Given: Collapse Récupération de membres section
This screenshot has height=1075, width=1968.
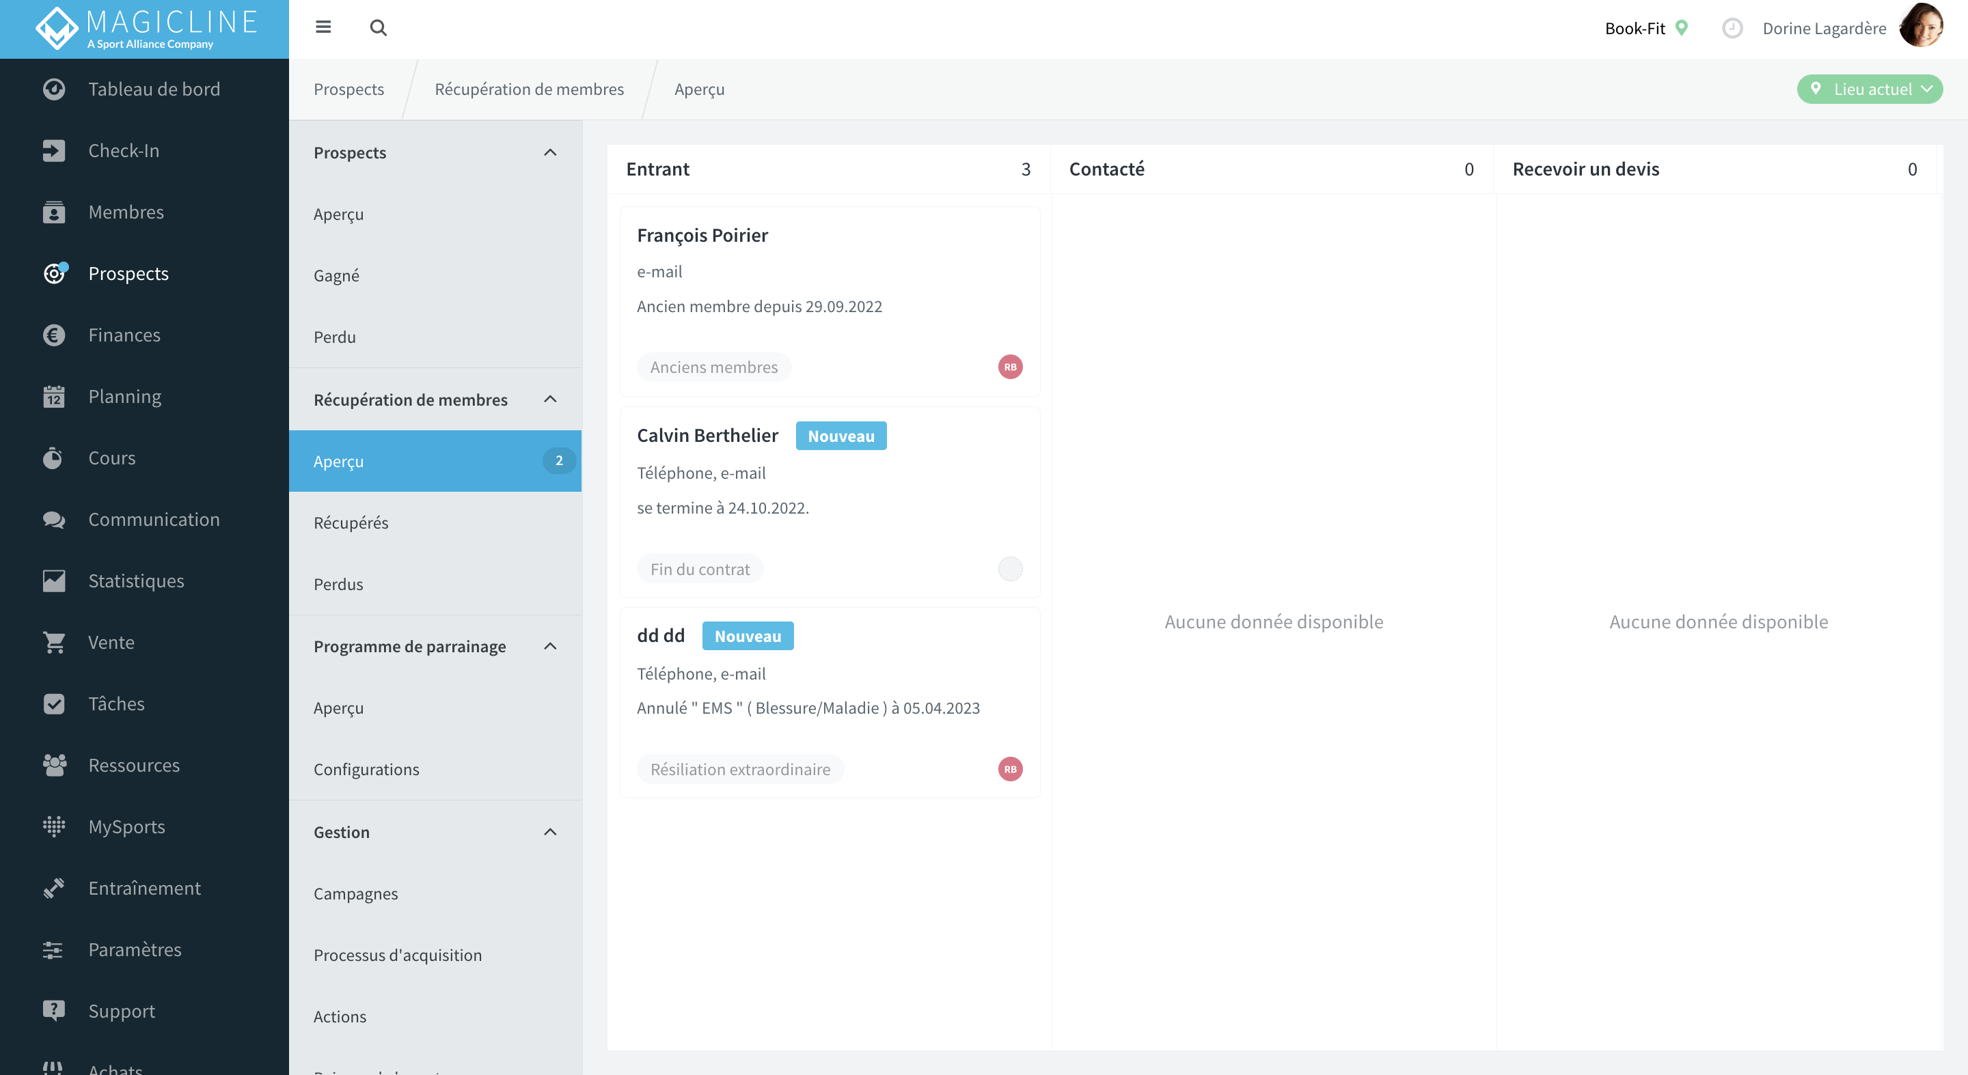Looking at the screenshot, I should click(x=550, y=400).
